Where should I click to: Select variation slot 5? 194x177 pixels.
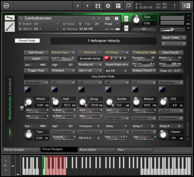pos(125,58)
